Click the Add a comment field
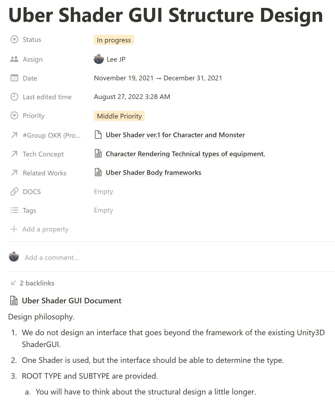This screenshot has height=400, width=335. tap(52, 258)
